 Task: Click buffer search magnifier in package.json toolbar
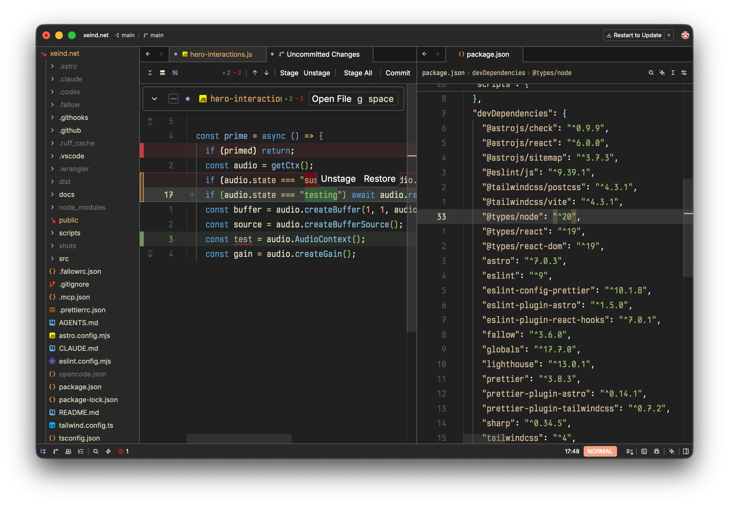pos(651,73)
